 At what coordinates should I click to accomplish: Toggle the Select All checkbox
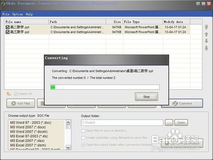coord(16,94)
